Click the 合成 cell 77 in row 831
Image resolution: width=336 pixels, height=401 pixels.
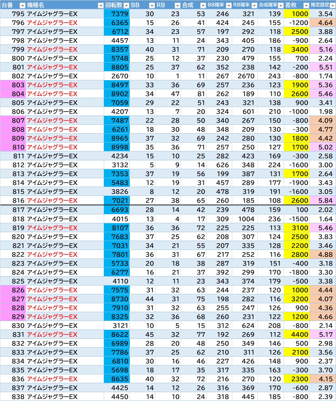(193, 335)
